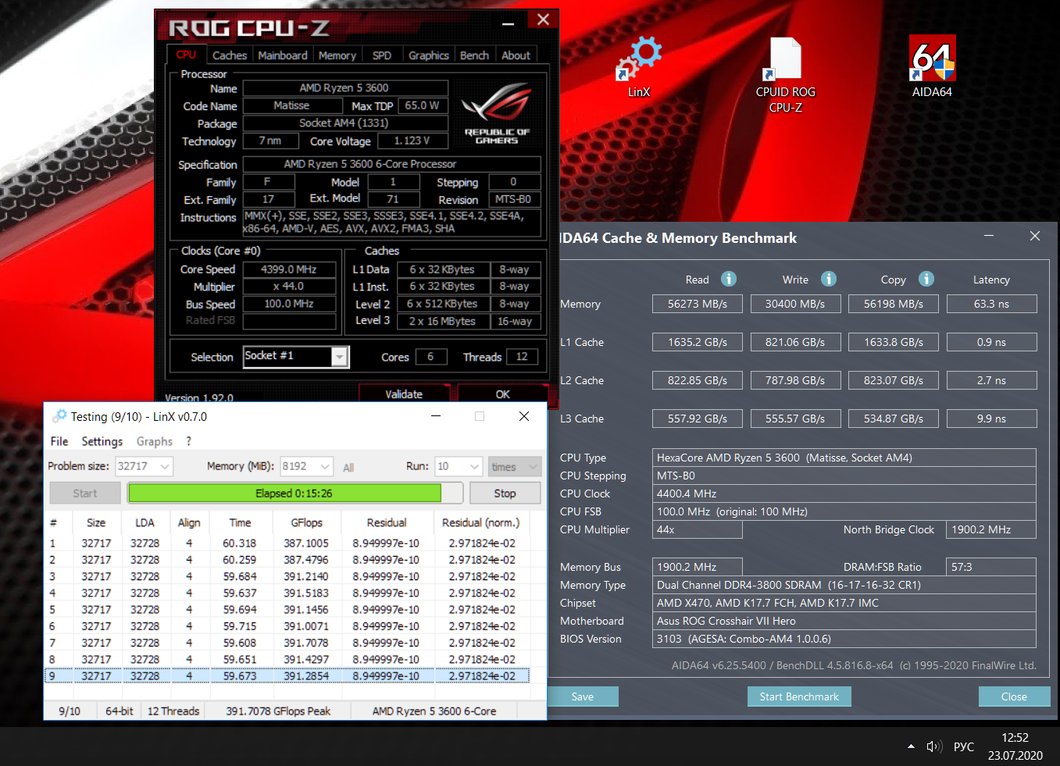Click the info icon next to Copy
Image resolution: width=1060 pixels, height=766 pixels.
point(926,279)
